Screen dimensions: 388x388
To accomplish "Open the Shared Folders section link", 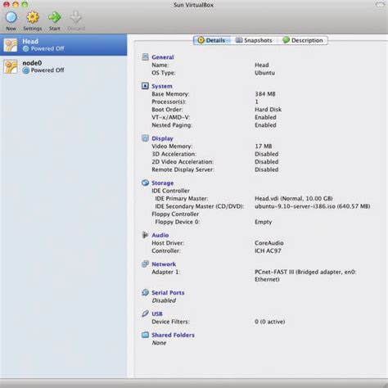I will (x=173, y=335).
